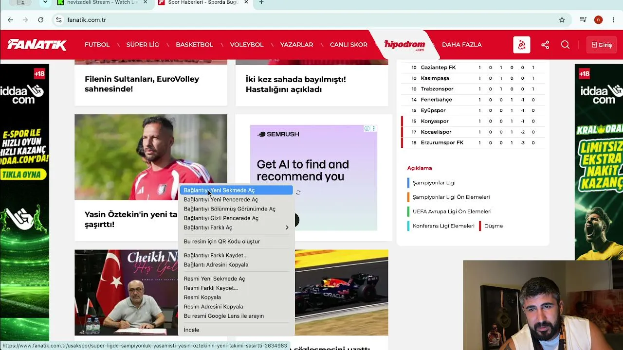Select Eyüpspor in the standings table
The image size is (623, 350).
pyautogui.click(x=433, y=110)
